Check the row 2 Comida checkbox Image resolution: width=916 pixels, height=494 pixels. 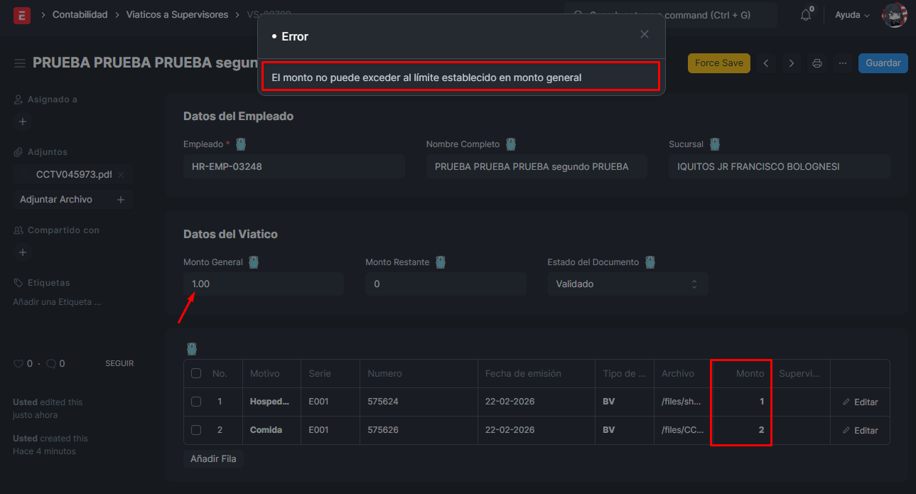196,430
